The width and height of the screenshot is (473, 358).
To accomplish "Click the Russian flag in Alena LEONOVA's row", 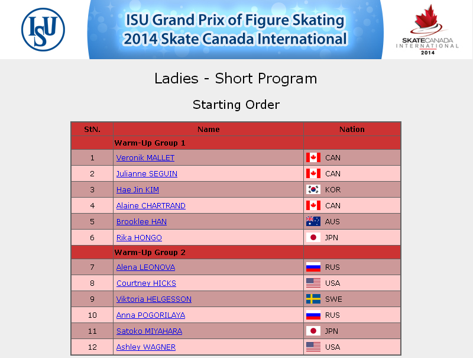I will tap(313, 267).
